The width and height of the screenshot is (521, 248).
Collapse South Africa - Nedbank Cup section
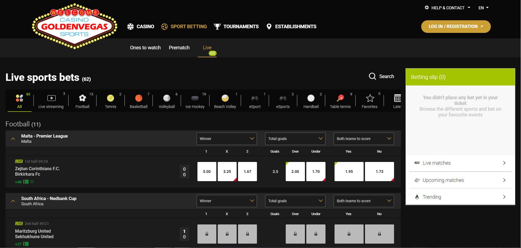tap(13, 201)
